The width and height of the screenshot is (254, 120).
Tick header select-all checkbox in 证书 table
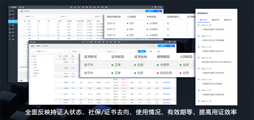click(x=56, y=56)
